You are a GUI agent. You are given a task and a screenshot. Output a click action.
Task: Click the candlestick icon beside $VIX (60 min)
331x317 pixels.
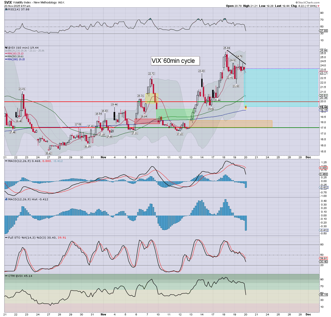point(6,48)
